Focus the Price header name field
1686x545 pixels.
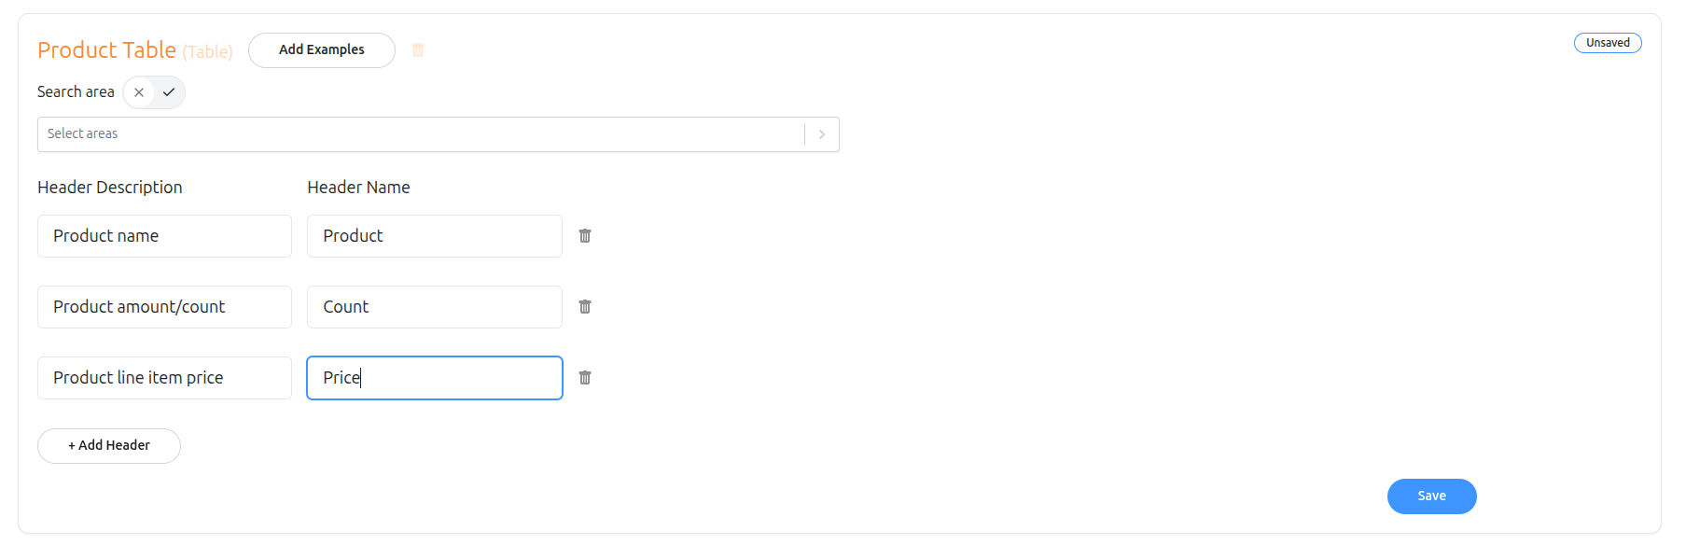(x=435, y=378)
